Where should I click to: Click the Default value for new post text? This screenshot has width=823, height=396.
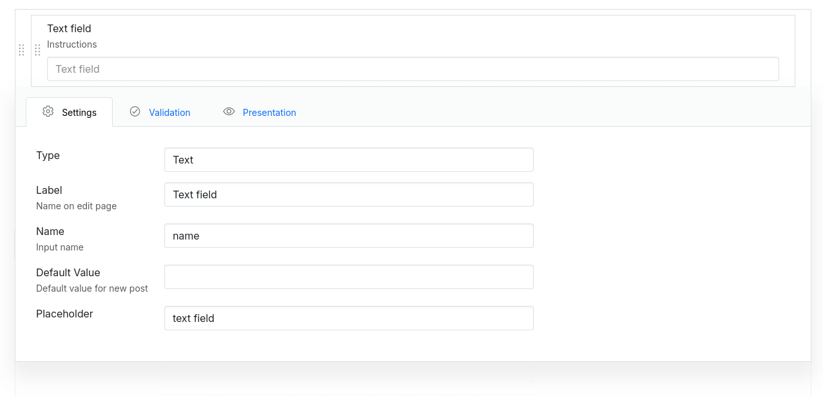tap(92, 288)
